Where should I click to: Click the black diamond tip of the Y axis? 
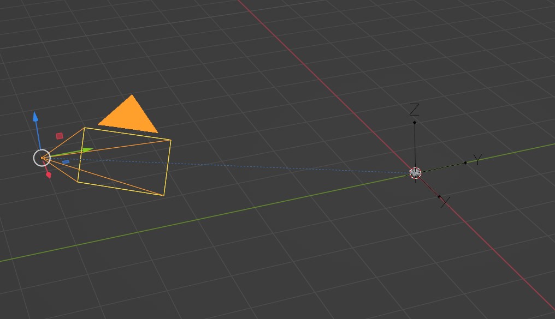click(465, 163)
